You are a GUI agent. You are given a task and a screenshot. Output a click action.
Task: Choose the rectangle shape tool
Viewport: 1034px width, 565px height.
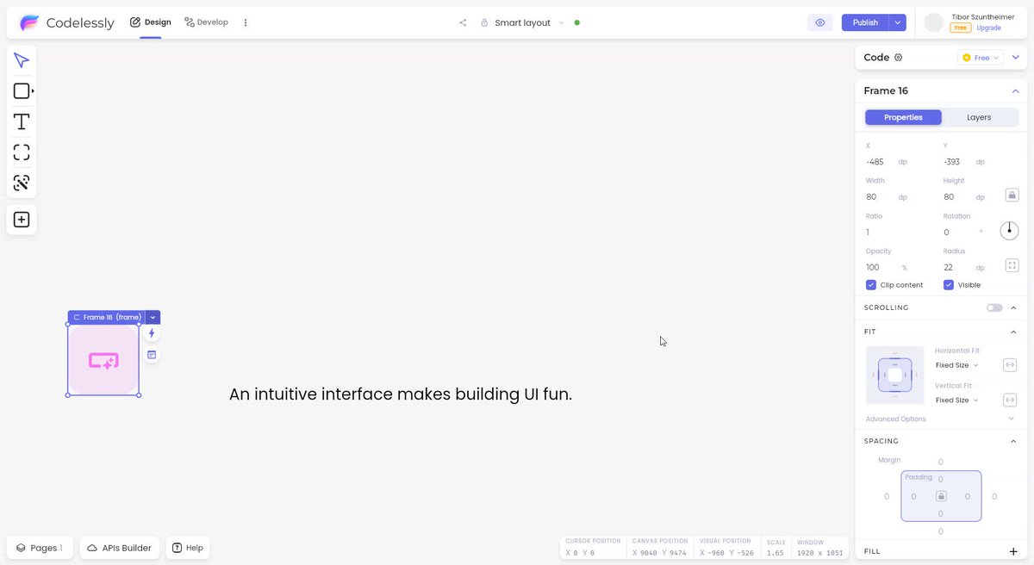point(22,91)
